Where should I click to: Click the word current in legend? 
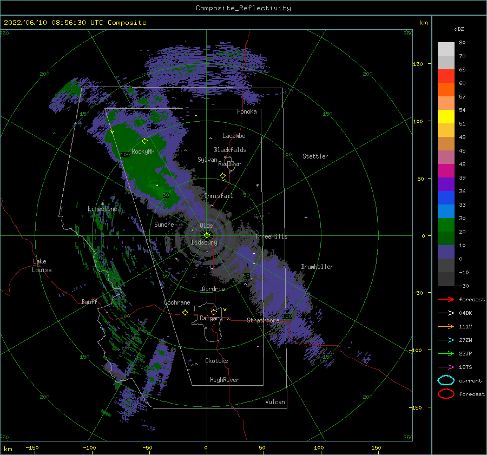tap(470, 380)
